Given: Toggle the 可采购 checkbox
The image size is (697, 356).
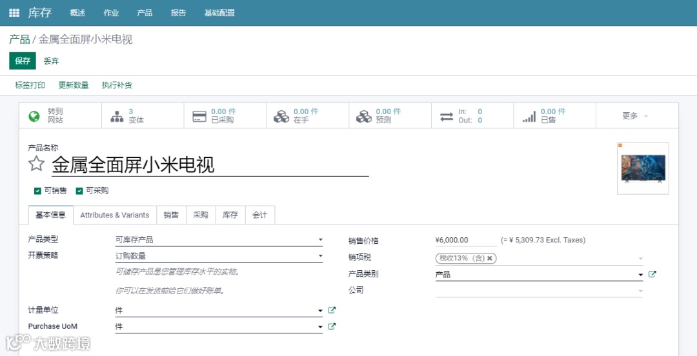Looking at the screenshot, I should pos(79,191).
